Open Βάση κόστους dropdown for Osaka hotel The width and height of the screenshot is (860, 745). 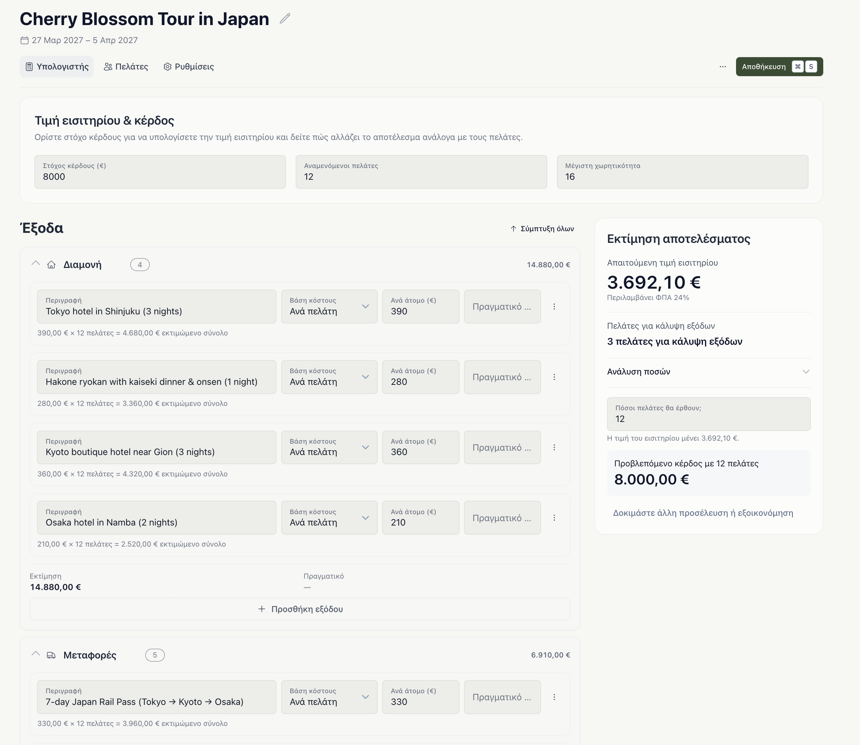[329, 517]
